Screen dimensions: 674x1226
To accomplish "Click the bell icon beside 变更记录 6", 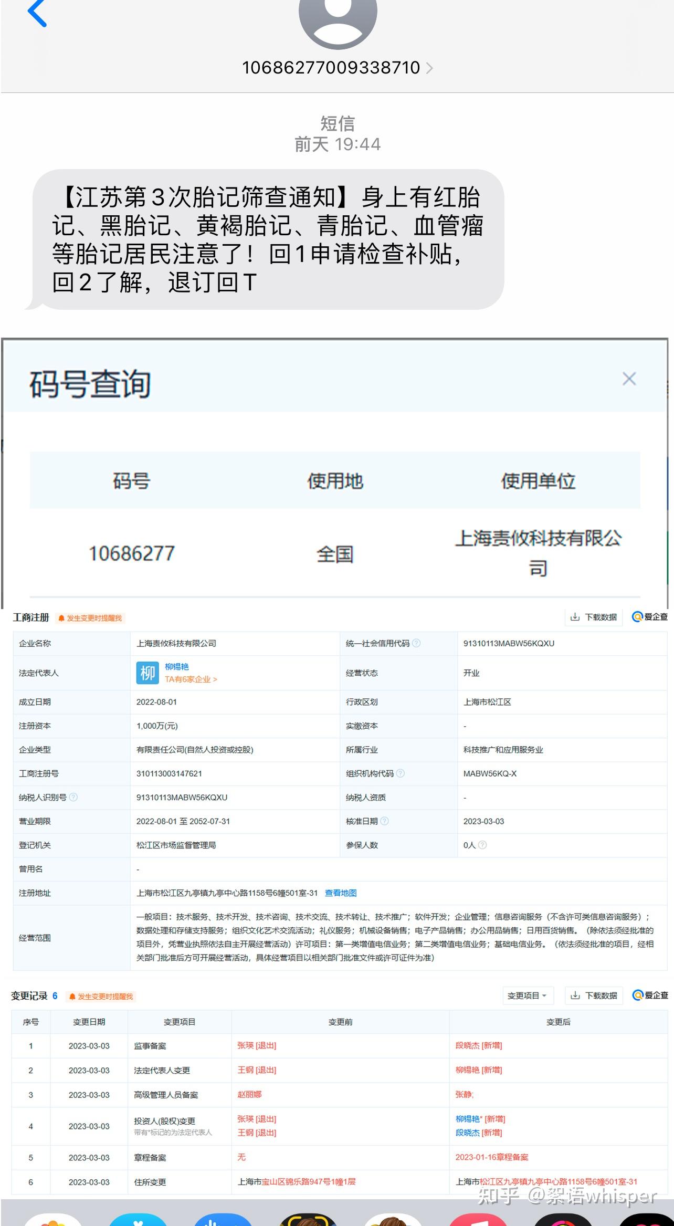I will (x=72, y=997).
